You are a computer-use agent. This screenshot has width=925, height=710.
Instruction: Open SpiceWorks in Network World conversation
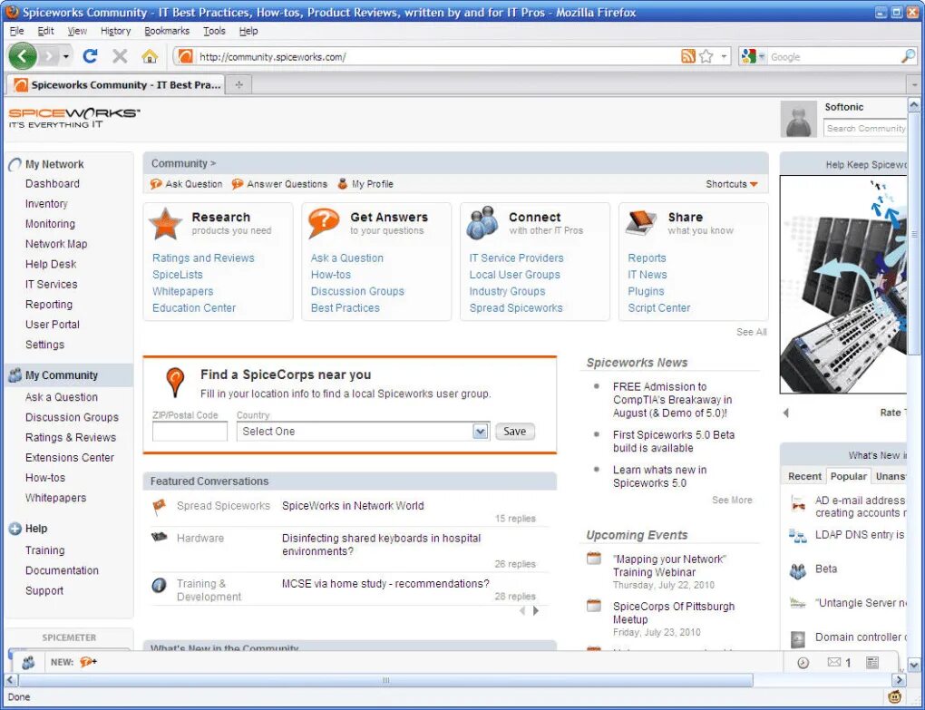pos(353,505)
